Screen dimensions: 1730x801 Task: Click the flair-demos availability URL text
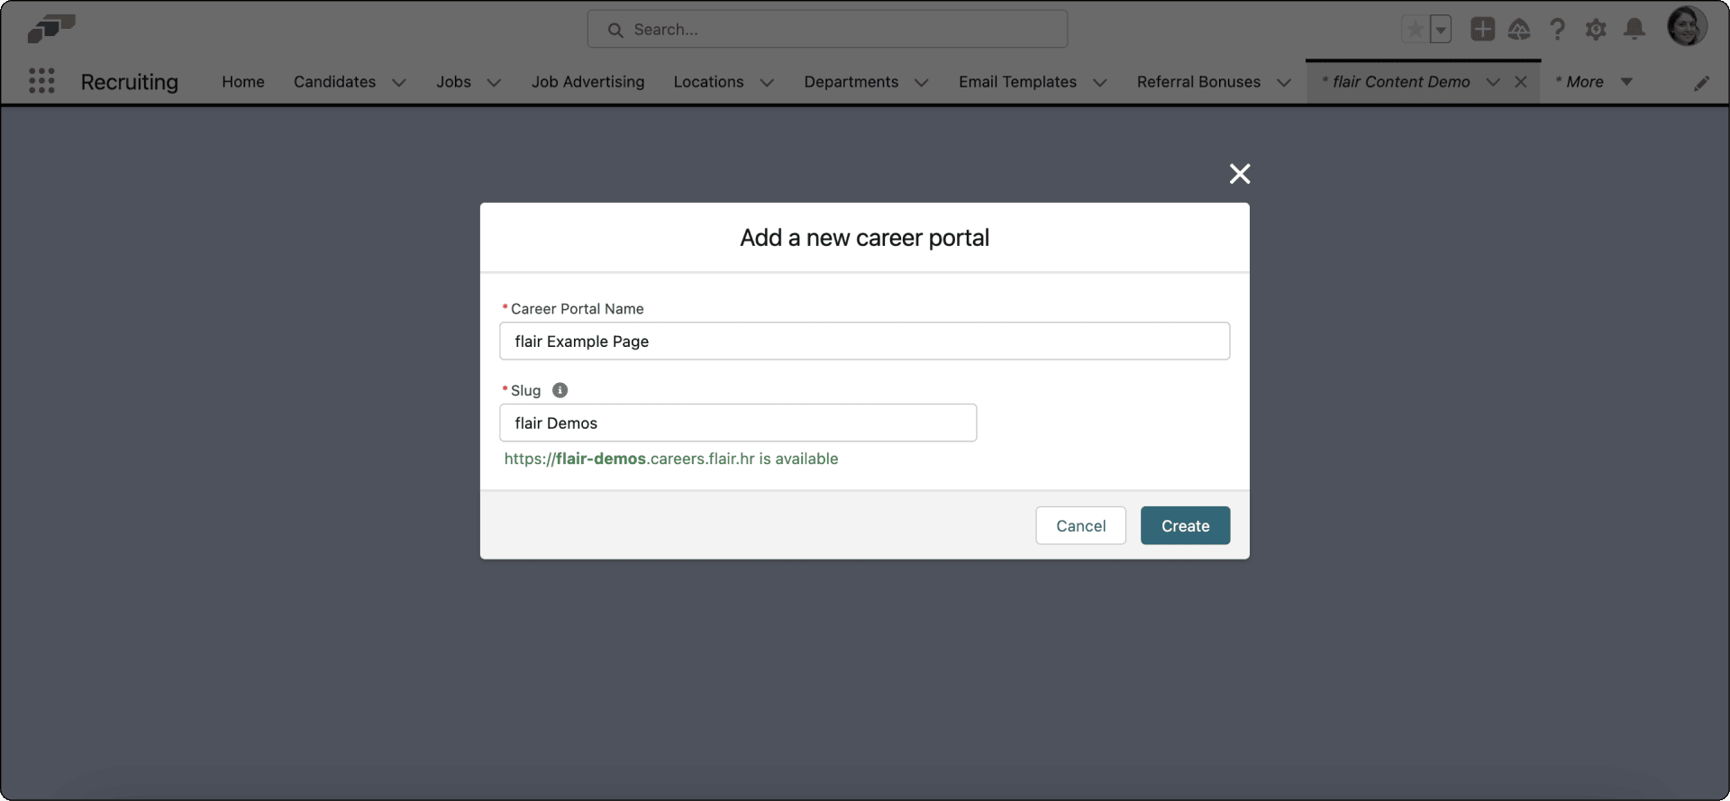click(671, 459)
